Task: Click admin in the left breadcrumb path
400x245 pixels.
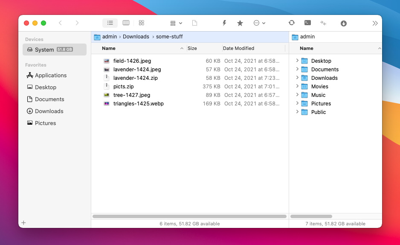Action: 110,37
